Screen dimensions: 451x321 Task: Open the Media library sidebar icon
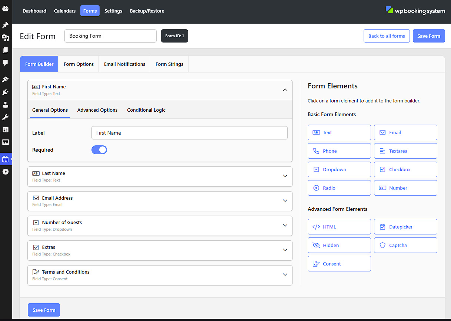tap(5, 38)
